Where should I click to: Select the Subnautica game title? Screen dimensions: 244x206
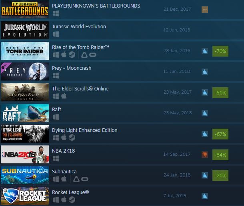click(64, 172)
